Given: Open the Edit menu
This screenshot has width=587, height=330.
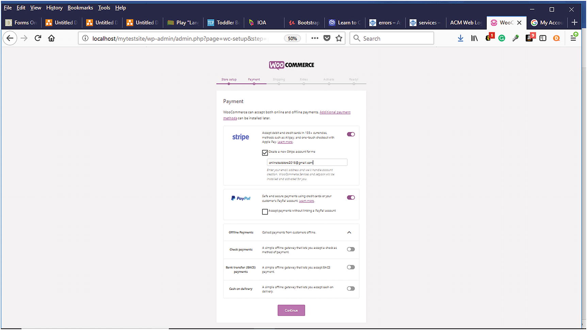Looking at the screenshot, I should click(21, 7).
